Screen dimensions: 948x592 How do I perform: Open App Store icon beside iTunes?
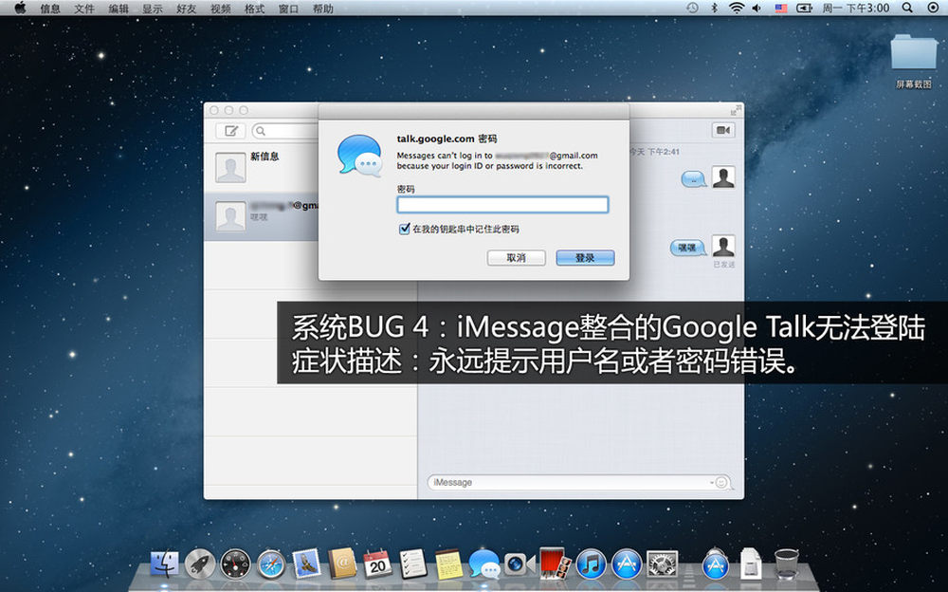[x=627, y=564]
